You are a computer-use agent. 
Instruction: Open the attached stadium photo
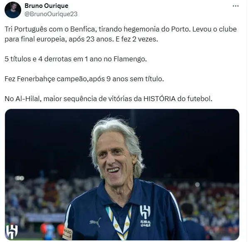click(x=122, y=174)
